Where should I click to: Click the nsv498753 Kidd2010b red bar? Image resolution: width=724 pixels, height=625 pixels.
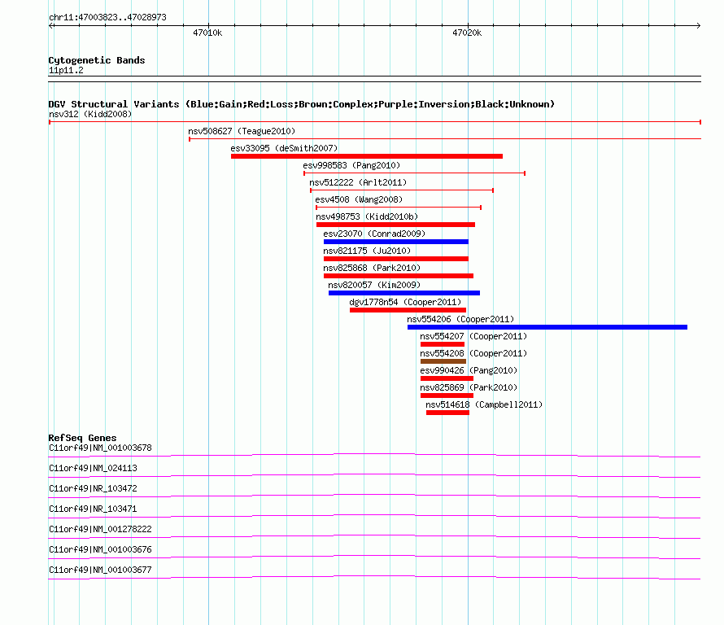click(395, 225)
